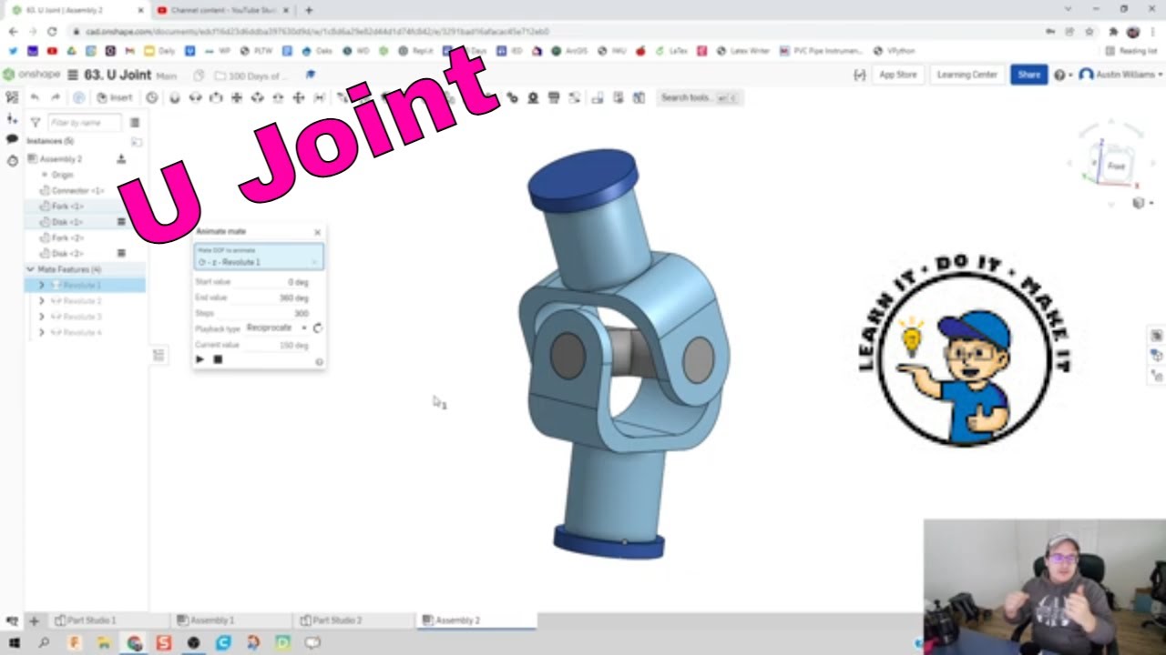Screen dimensions: 1166x655
Task: Open Chrome from the taskbar
Action: point(134,643)
